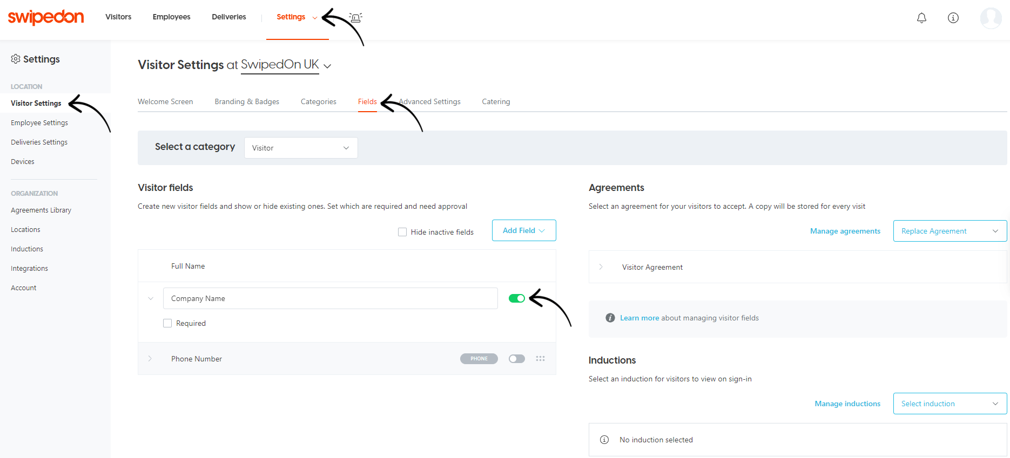
Task: Check the Hide inactive fields checkbox
Action: coord(402,232)
